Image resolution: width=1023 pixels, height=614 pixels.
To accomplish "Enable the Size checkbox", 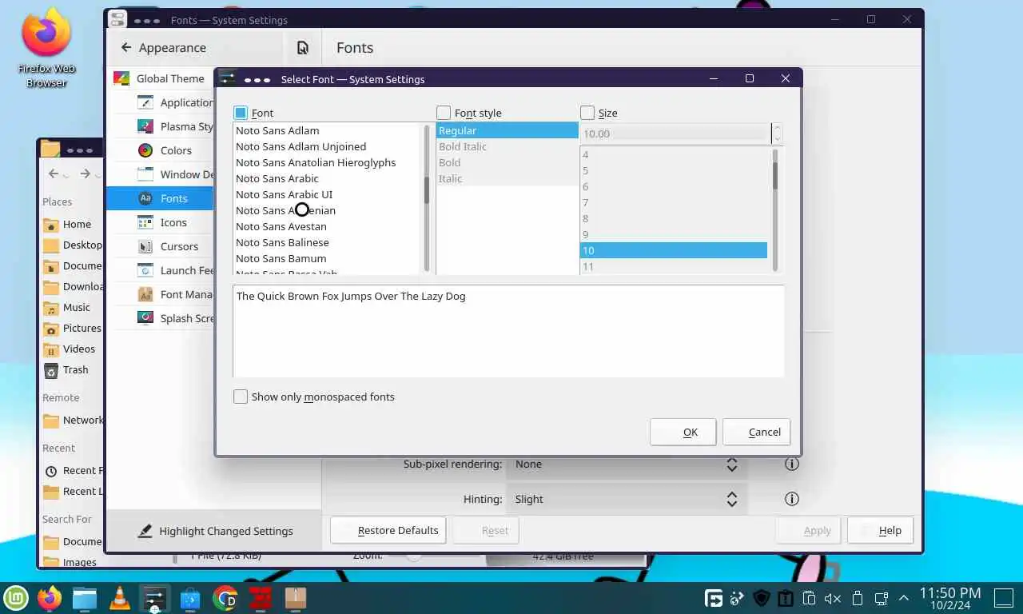I will click(587, 113).
